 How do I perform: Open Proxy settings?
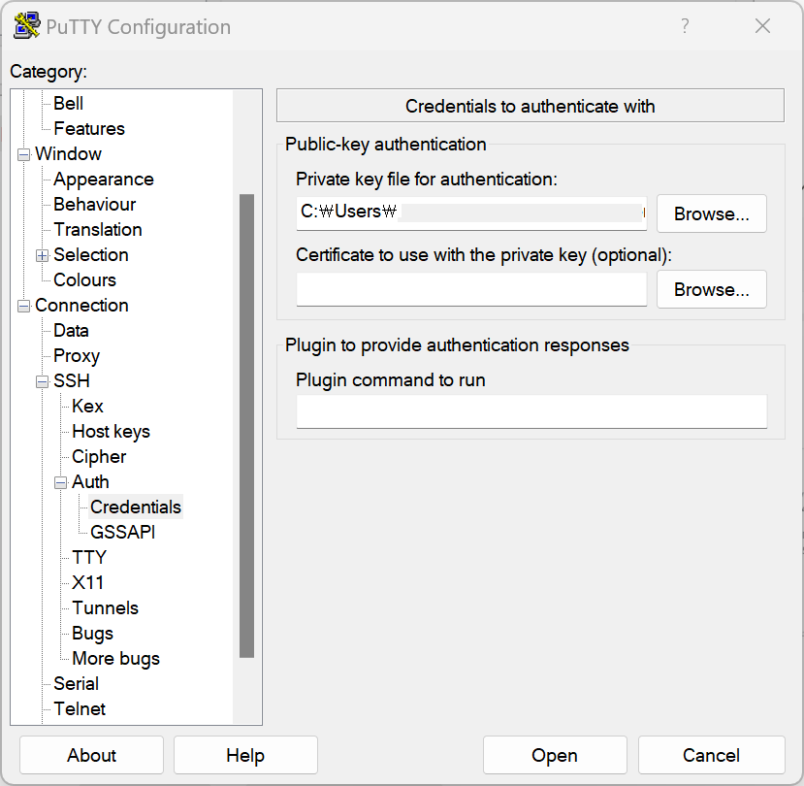point(77,355)
